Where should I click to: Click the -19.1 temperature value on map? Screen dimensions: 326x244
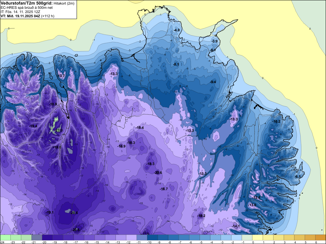pyautogui.click(x=50, y=212)
